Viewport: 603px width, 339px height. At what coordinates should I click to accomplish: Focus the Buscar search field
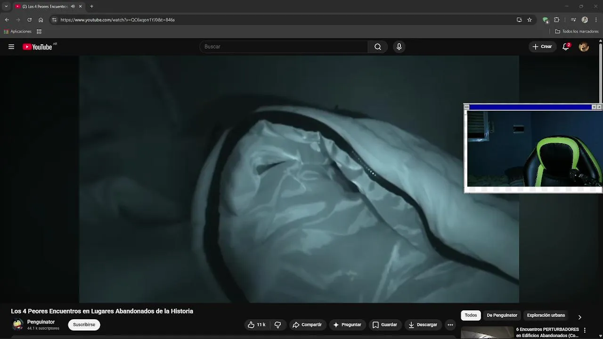(x=284, y=47)
